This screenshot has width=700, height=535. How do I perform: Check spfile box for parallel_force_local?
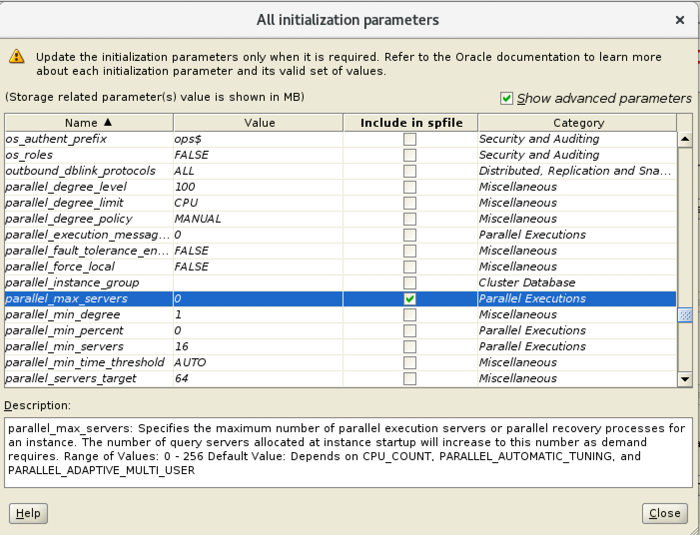click(x=410, y=267)
